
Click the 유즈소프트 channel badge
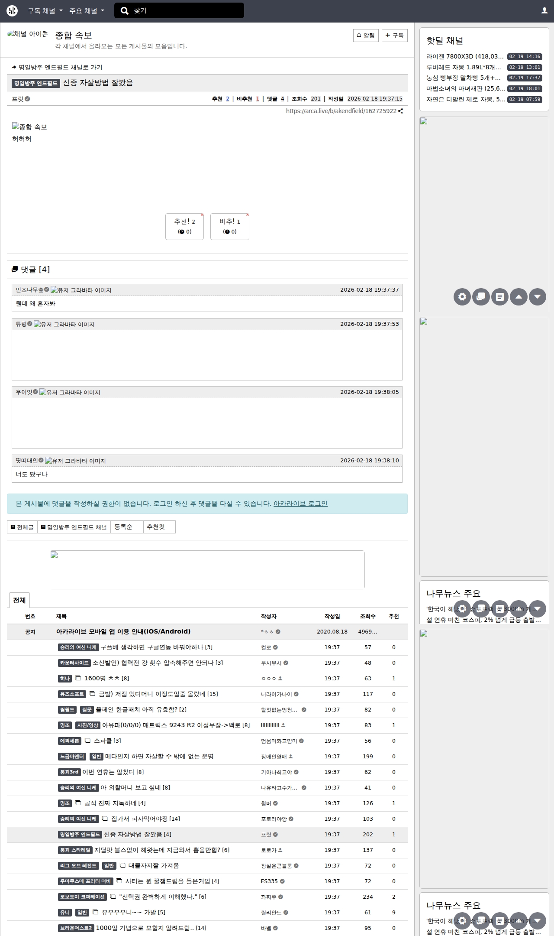coord(72,694)
